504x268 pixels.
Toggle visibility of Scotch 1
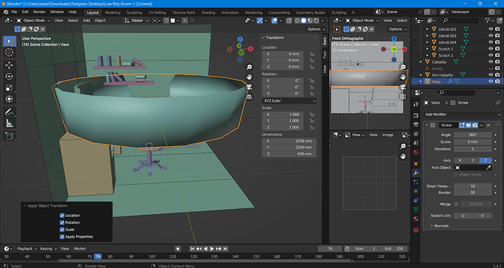(x=491, y=49)
